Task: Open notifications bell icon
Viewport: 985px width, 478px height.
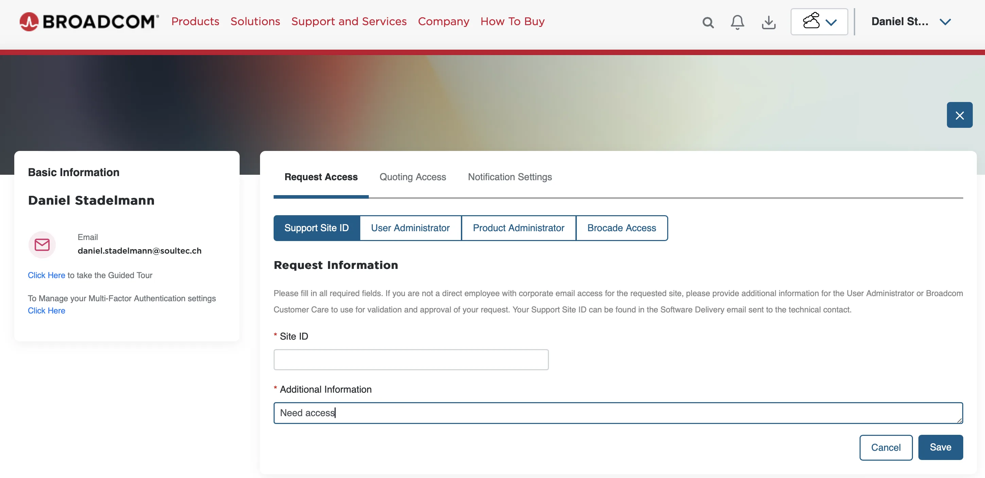Action: click(x=737, y=22)
